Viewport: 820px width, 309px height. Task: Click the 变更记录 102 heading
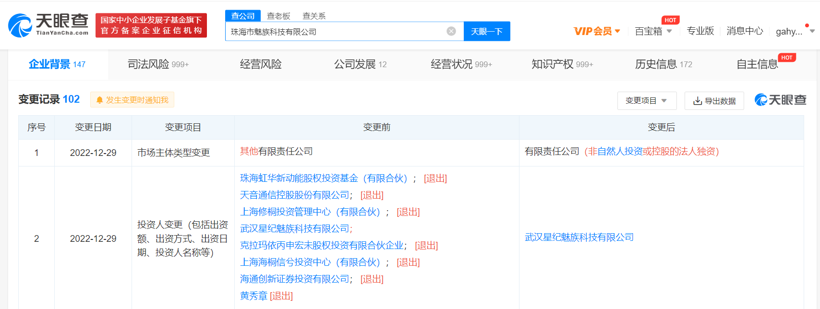[49, 99]
